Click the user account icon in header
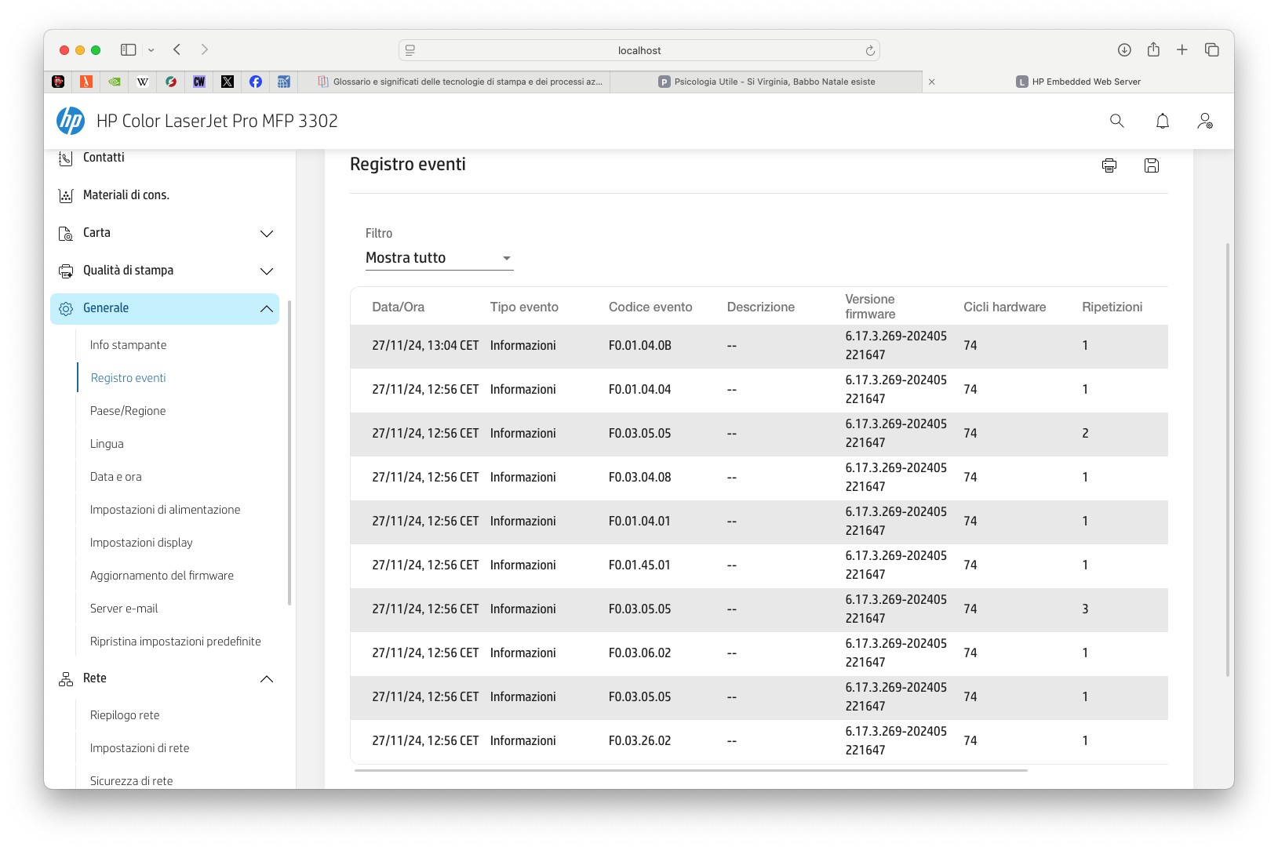 (x=1205, y=121)
